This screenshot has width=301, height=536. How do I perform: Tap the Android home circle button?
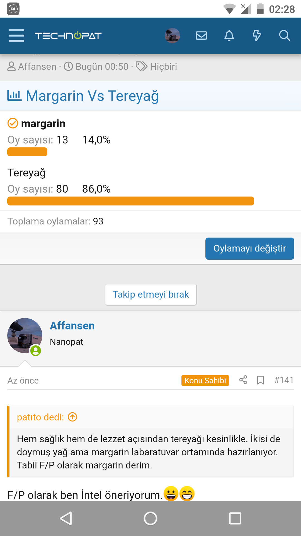[x=151, y=518]
